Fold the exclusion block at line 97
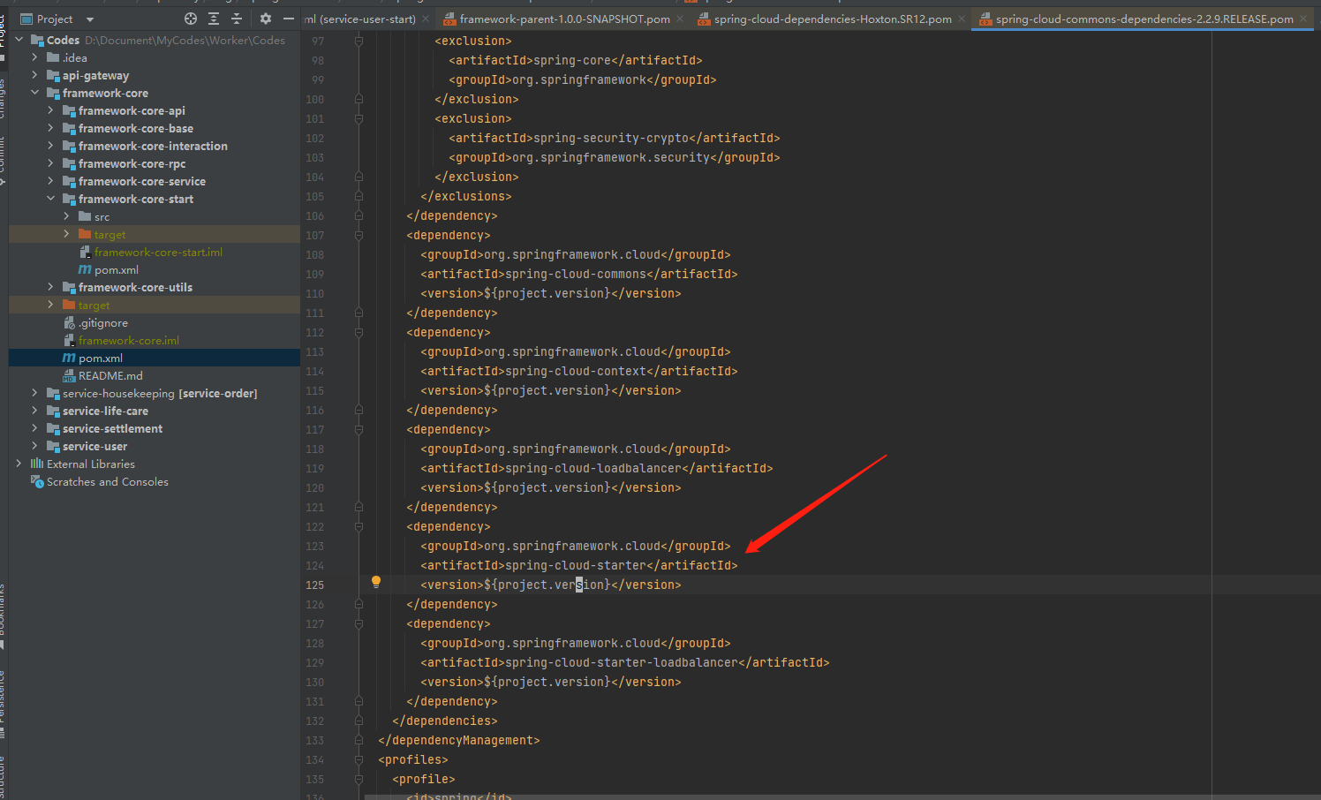This screenshot has height=800, width=1321. pos(359,41)
